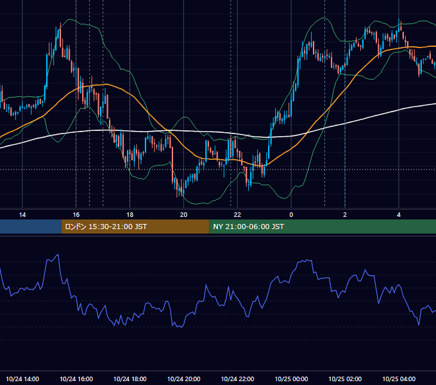
Task: Click the '10/25 00:00' date label
Action: tap(291, 379)
